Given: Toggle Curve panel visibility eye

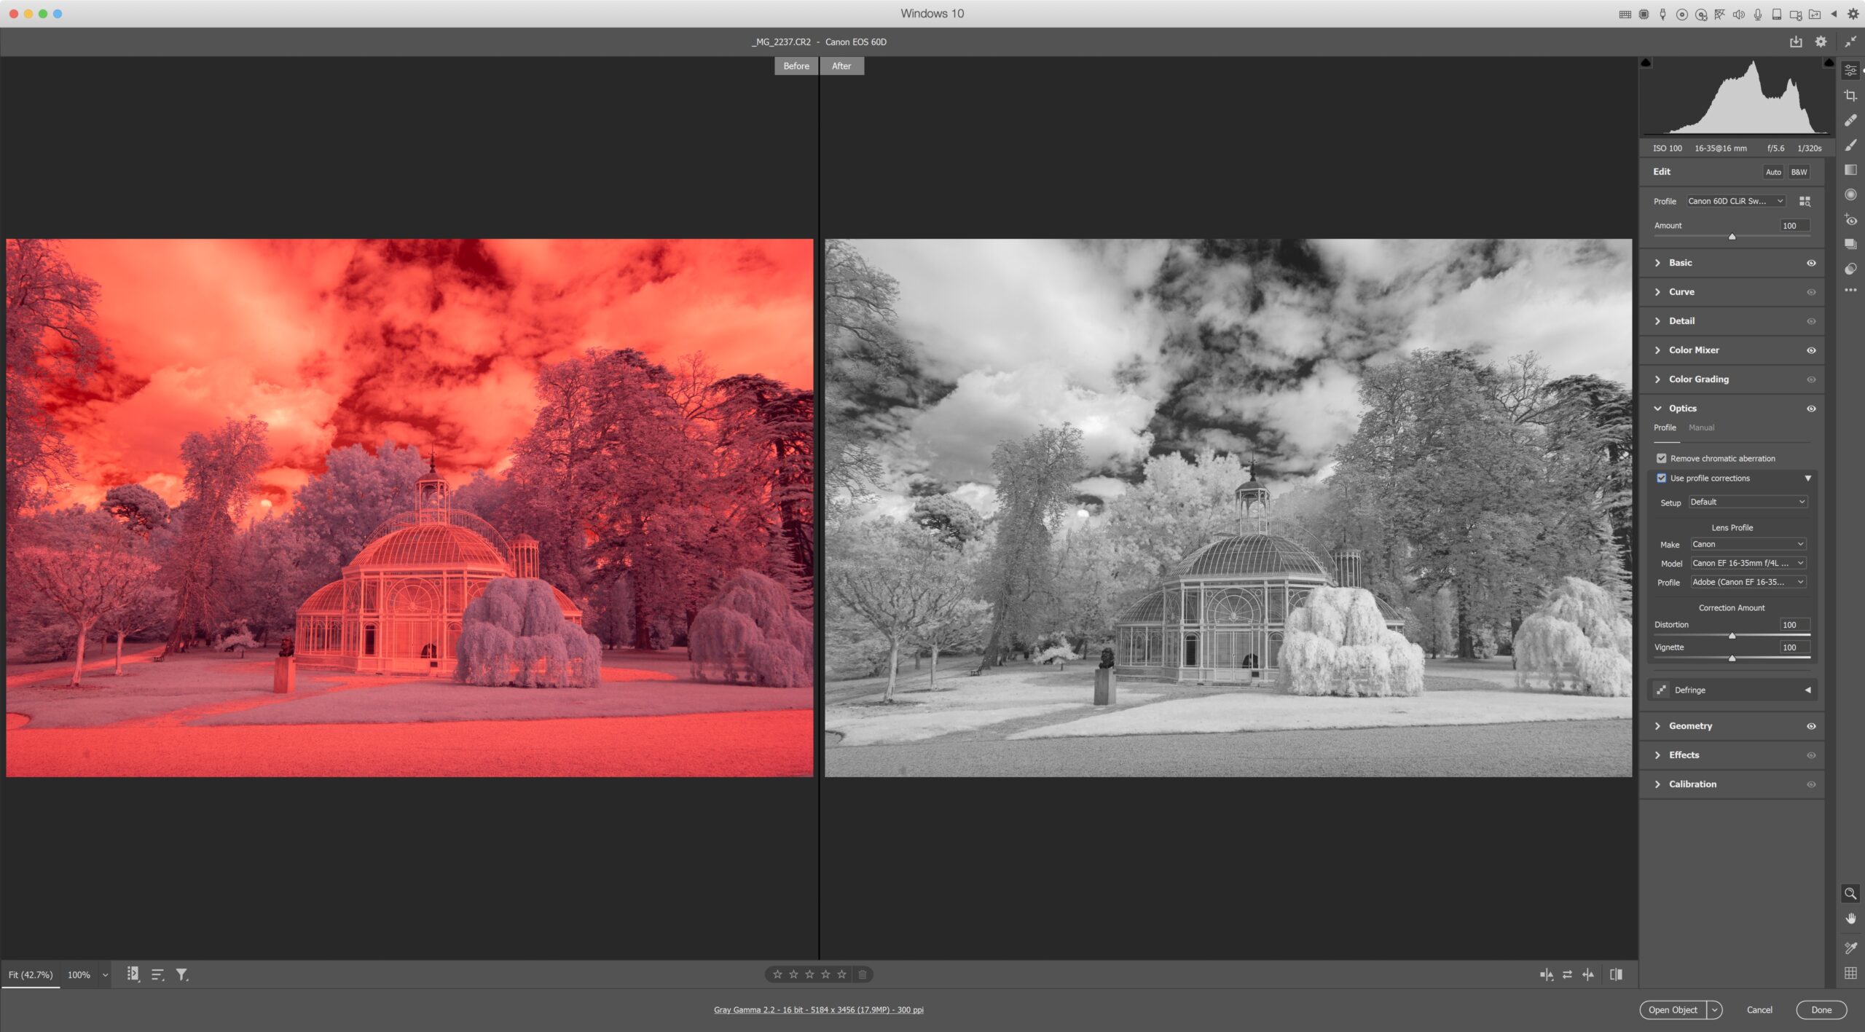Looking at the screenshot, I should click(1811, 292).
